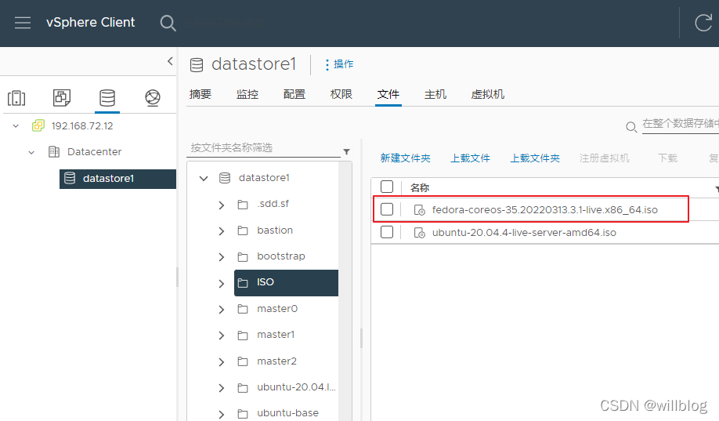Collapse the left navigation panel
The image size is (719, 421).
170,61
